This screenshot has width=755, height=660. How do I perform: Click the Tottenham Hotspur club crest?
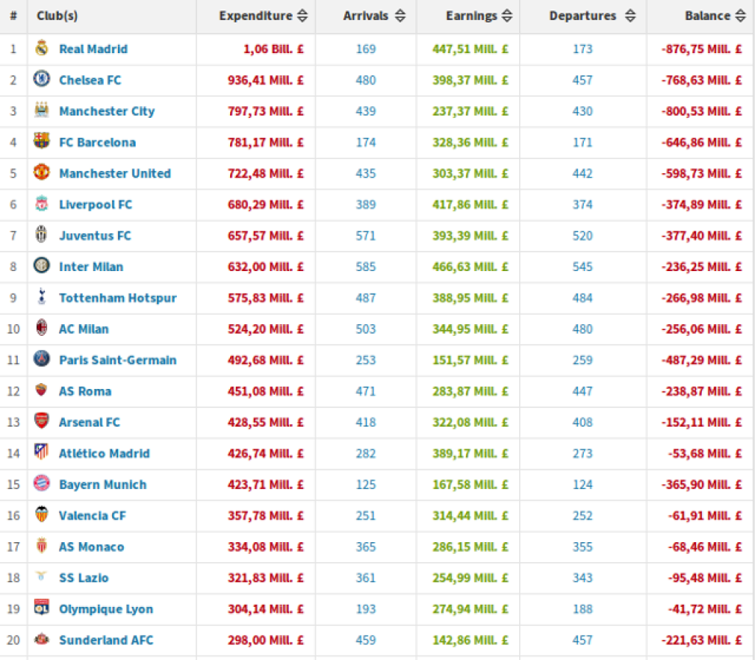click(42, 297)
